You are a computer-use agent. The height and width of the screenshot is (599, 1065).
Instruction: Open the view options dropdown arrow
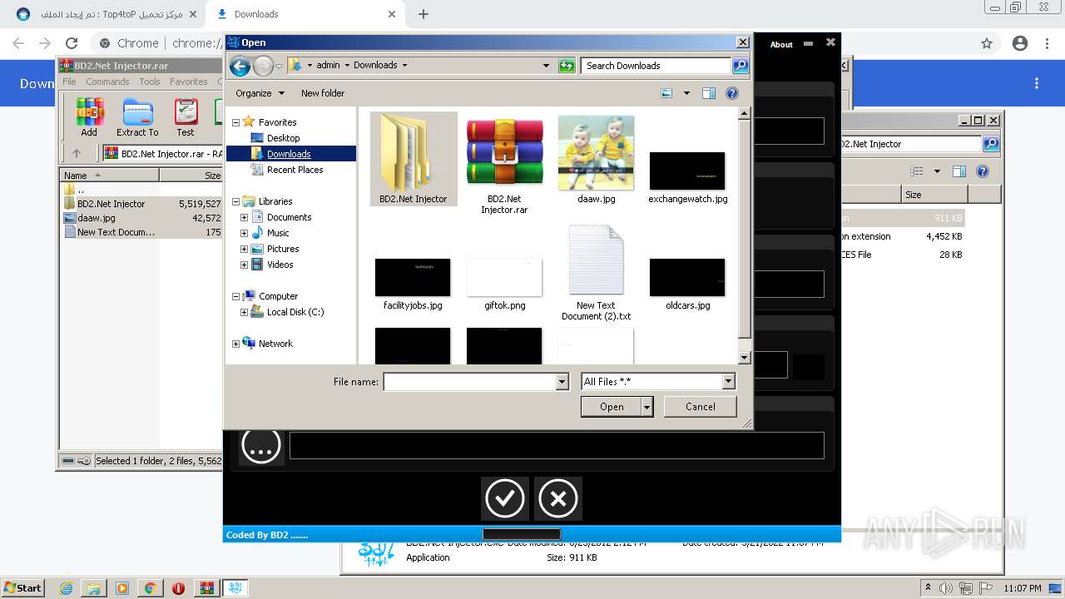click(x=686, y=93)
